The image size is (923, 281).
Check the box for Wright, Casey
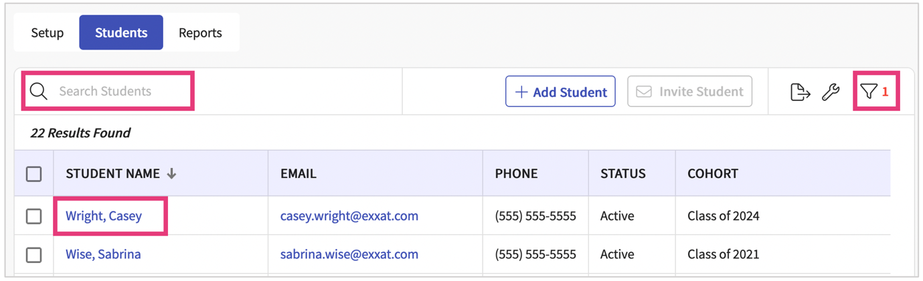(34, 216)
